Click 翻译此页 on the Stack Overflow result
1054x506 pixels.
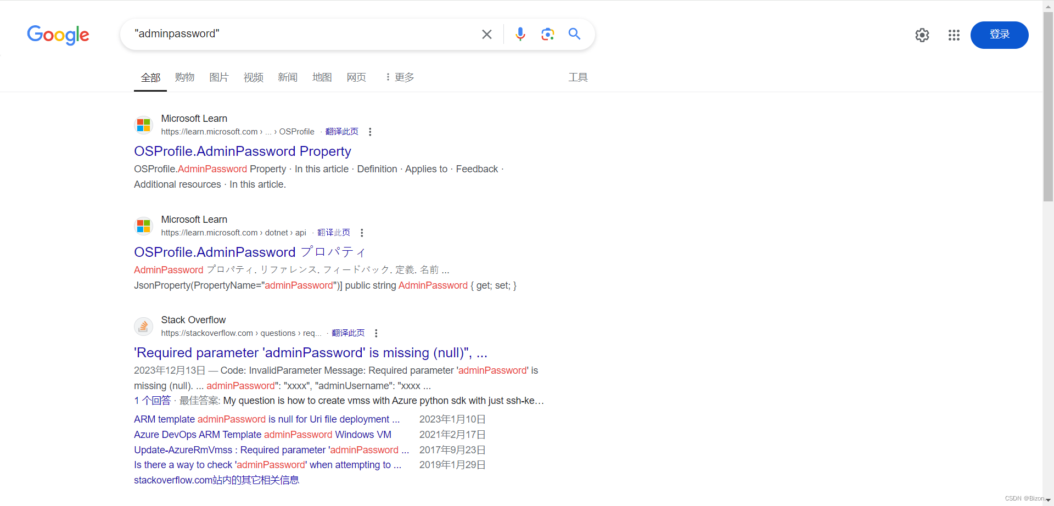point(347,333)
